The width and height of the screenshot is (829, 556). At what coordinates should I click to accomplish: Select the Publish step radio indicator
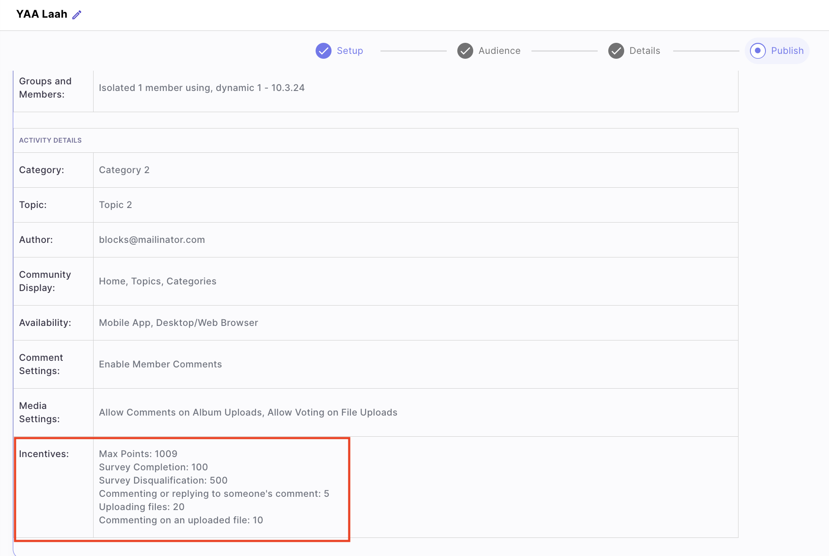click(757, 51)
